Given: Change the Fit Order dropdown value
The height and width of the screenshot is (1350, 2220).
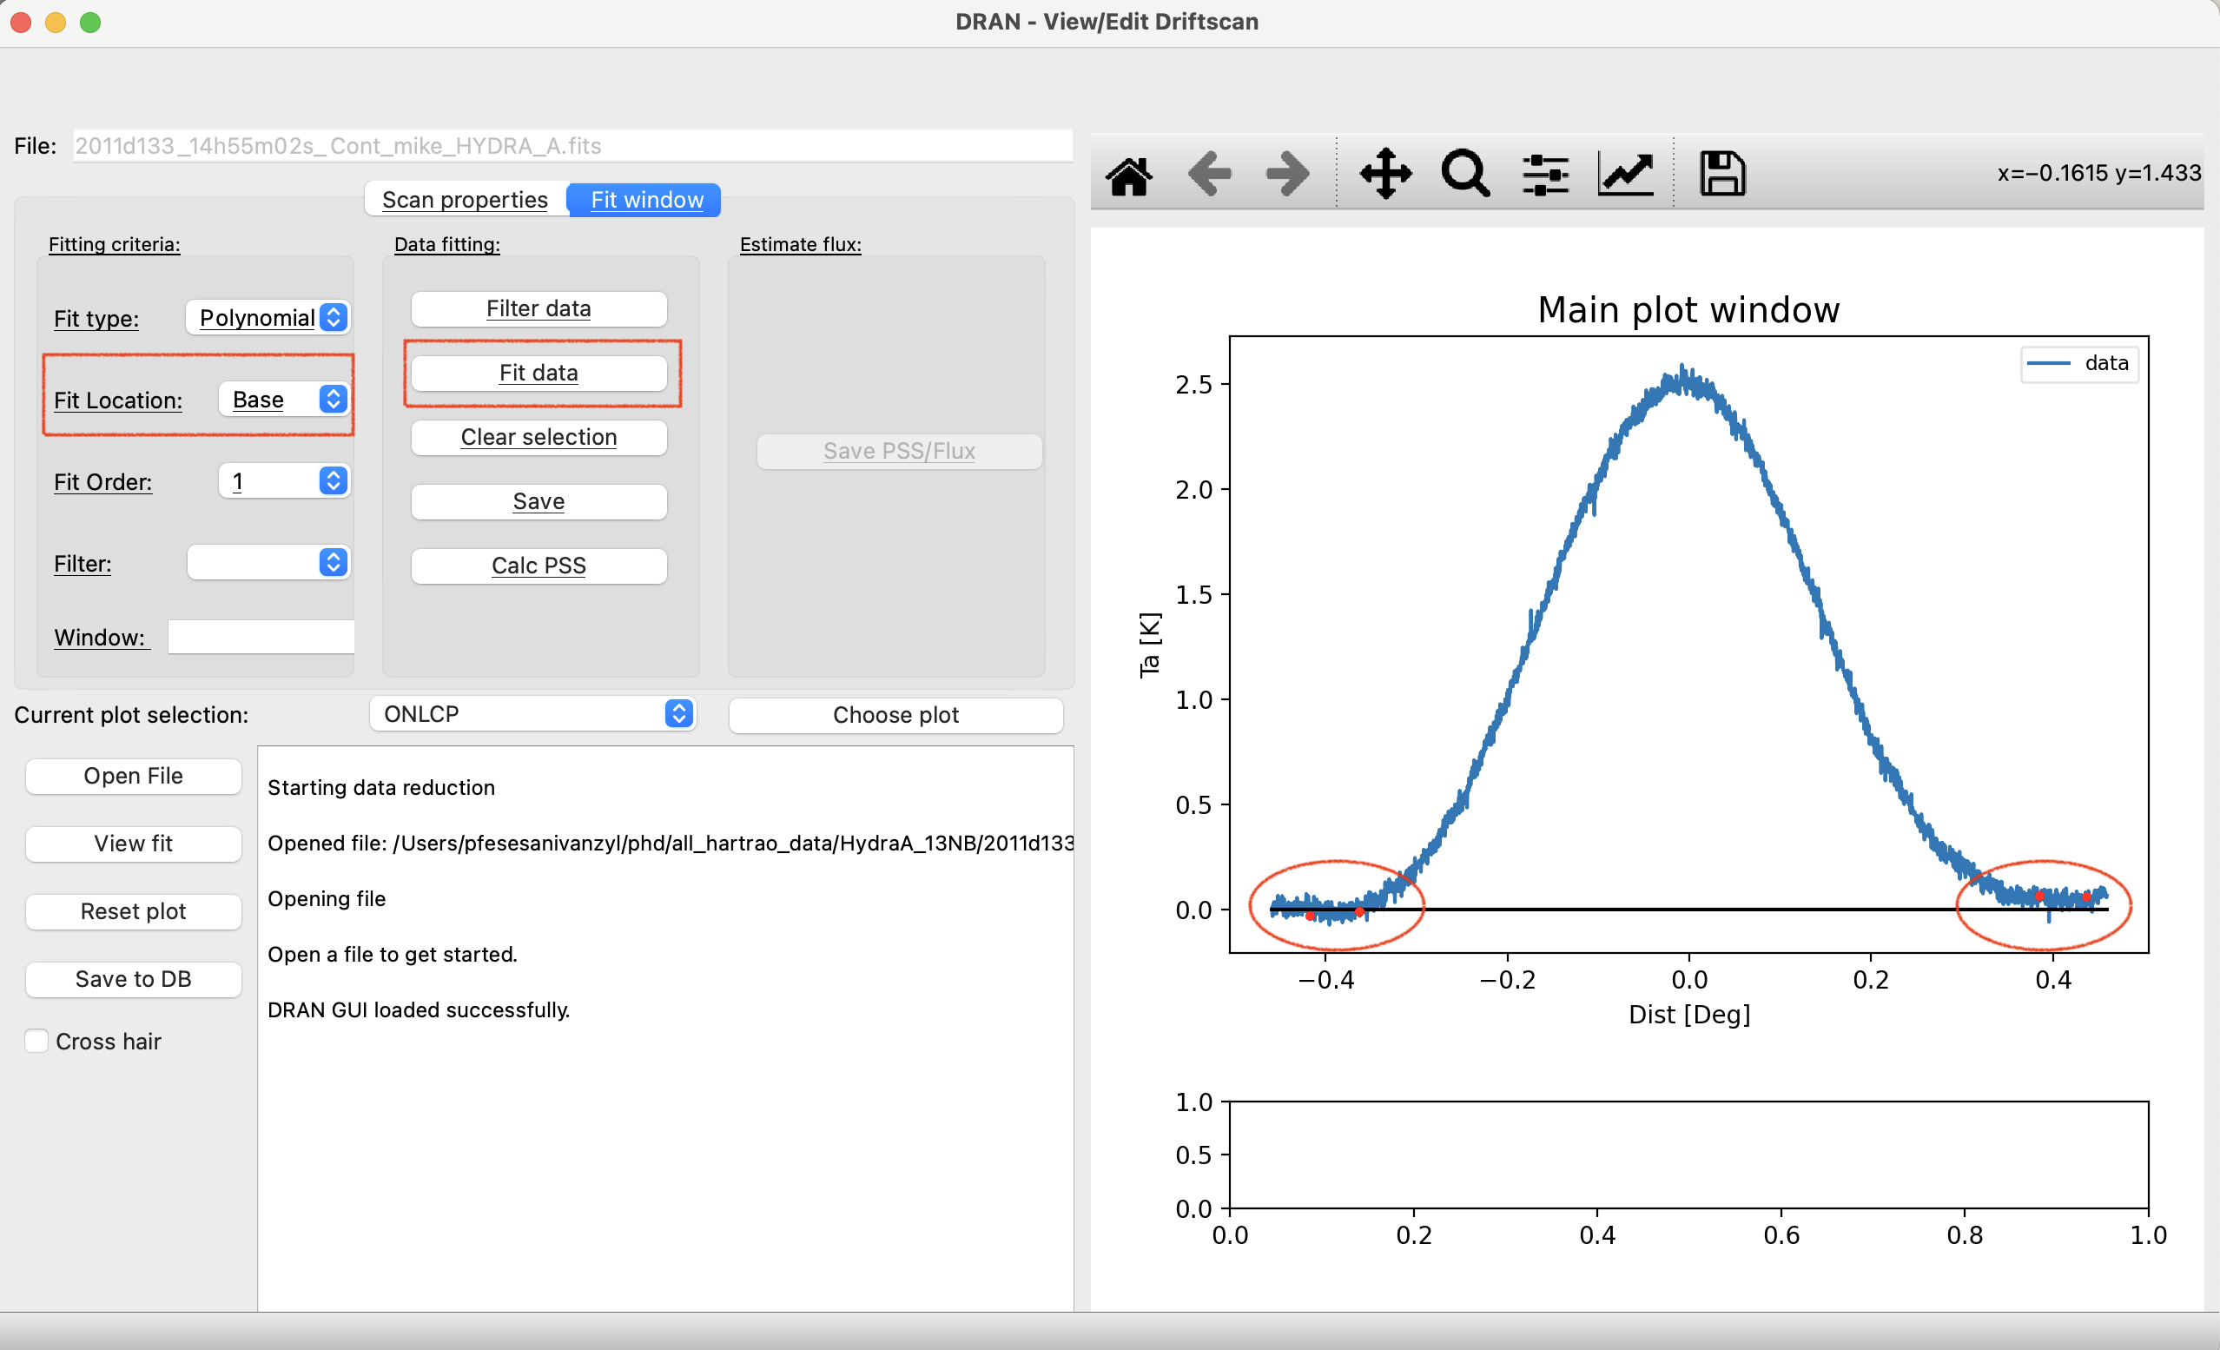Looking at the screenshot, I should pyautogui.click(x=284, y=481).
